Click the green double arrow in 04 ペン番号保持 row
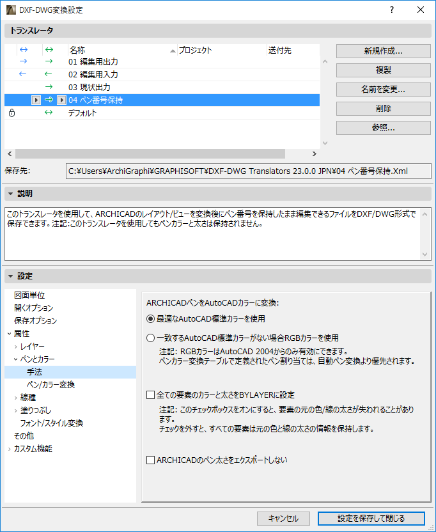 [49, 100]
